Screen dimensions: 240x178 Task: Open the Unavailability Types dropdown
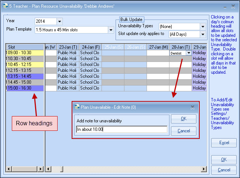pyautogui.click(x=202, y=27)
